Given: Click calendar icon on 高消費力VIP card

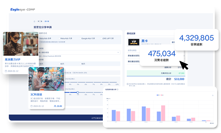Looking at the screenshot, I should (6, 71).
